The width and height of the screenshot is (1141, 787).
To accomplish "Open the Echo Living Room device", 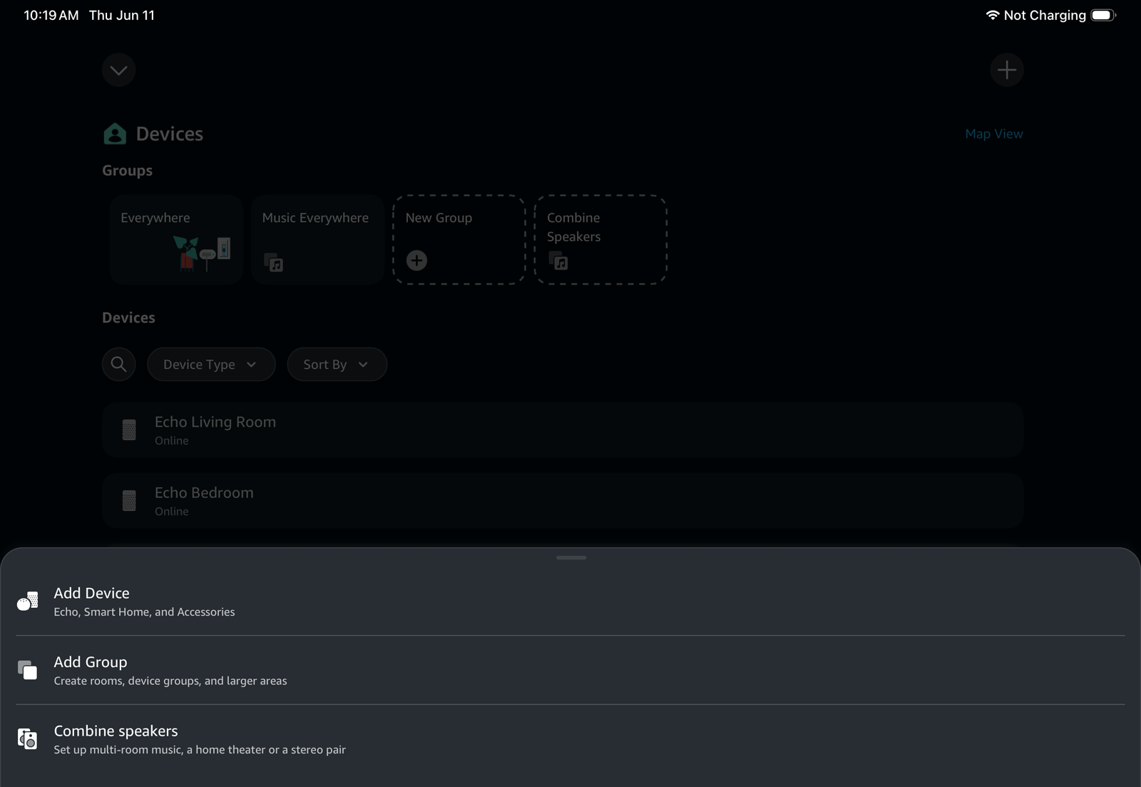I will pos(563,430).
